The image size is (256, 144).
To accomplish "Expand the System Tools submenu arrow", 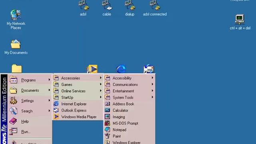I will click(x=152, y=97).
